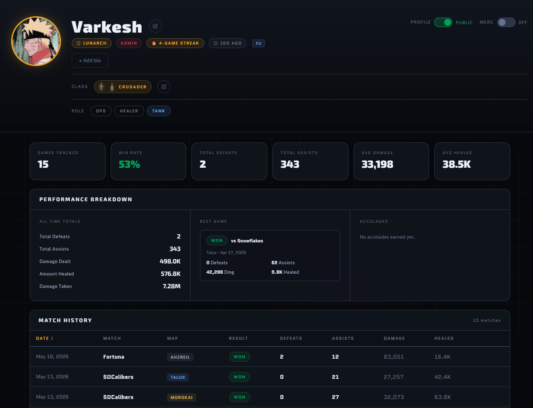Click the TALUS map tag in match history

[x=178, y=377]
